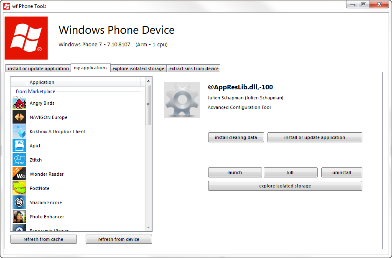Click the gear thumbnail for AppResLib
The width and height of the screenshot is (392, 258).
[182, 100]
